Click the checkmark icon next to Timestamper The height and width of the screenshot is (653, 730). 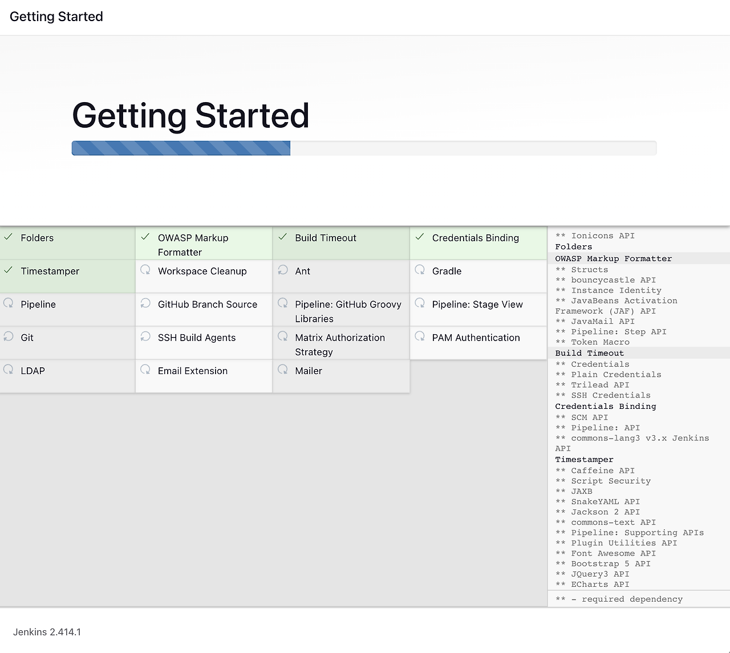click(x=9, y=270)
